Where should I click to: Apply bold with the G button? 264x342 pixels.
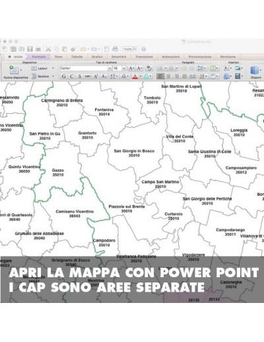63,76
